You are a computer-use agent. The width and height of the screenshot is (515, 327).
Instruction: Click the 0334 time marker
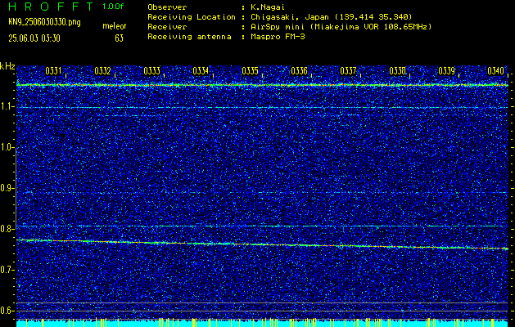[x=201, y=71]
